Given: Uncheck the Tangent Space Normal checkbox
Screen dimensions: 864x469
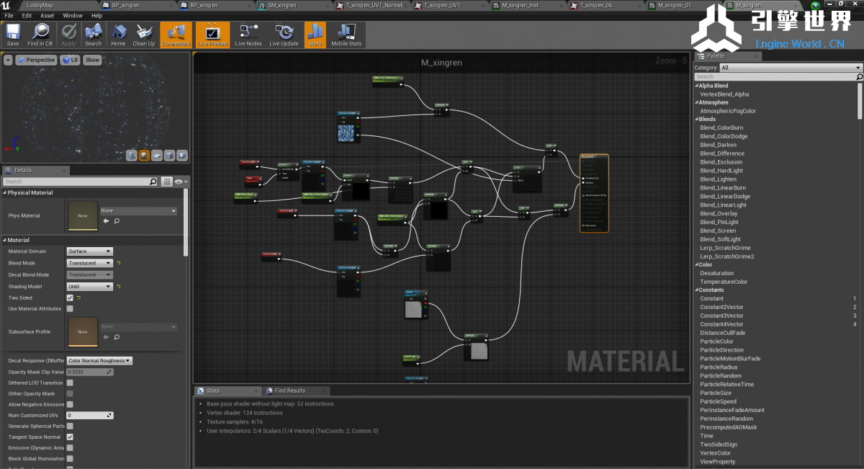Looking at the screenshot, I should (70, 437).
